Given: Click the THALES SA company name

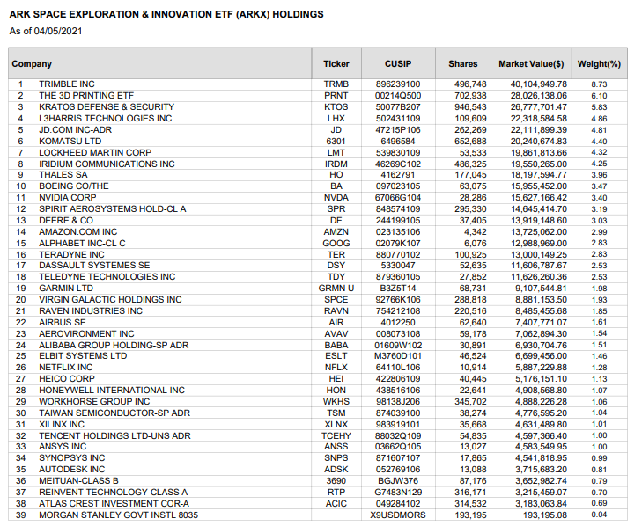Looking at the screenshot, I should click(x=63, y=175).
